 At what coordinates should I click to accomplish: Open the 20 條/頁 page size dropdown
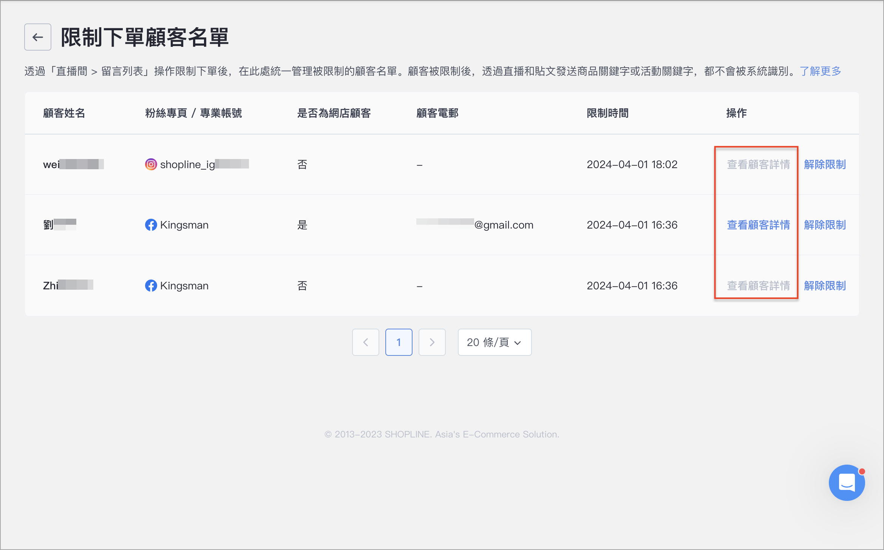(x=495, y=342)
